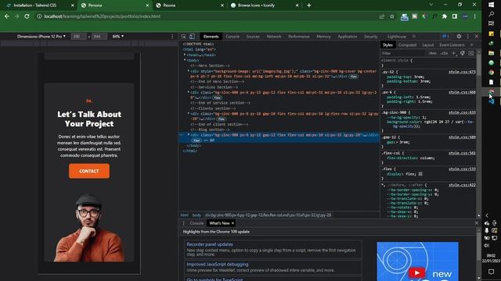Show more DevTools panels chevron after Lighthouse

(x=414, y=37)
